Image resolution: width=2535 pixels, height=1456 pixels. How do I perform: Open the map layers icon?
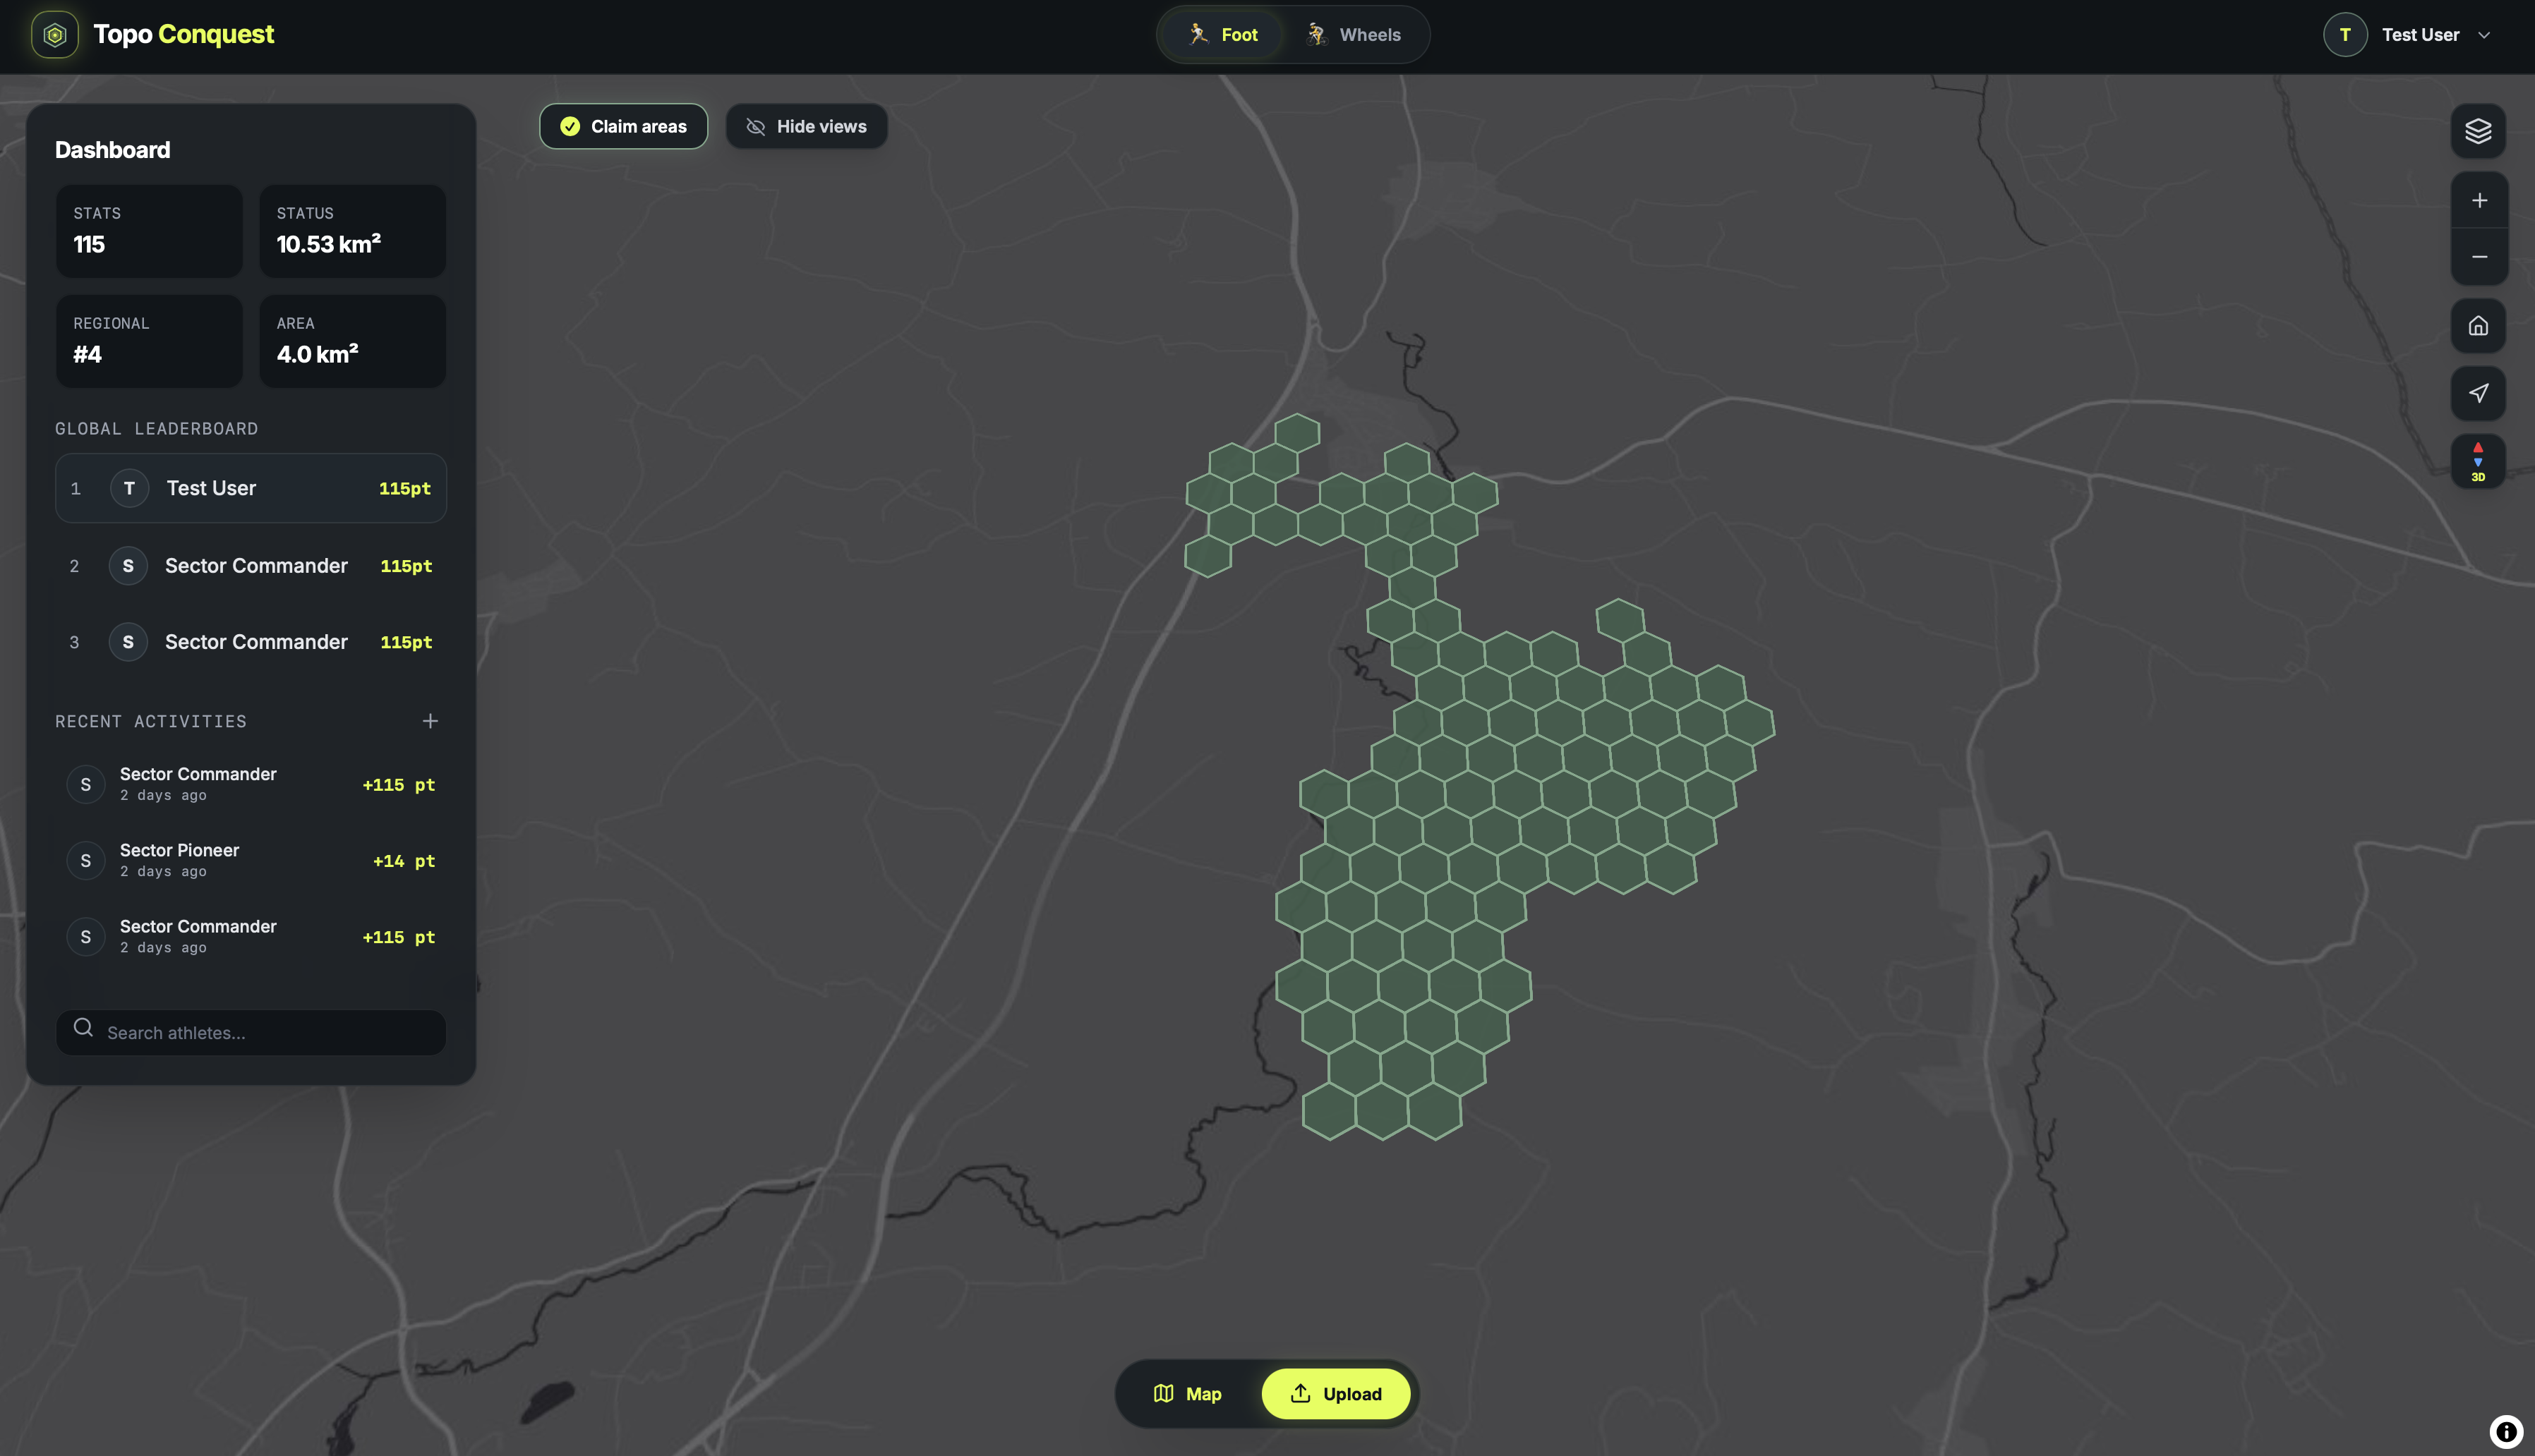click(2478, 131)
